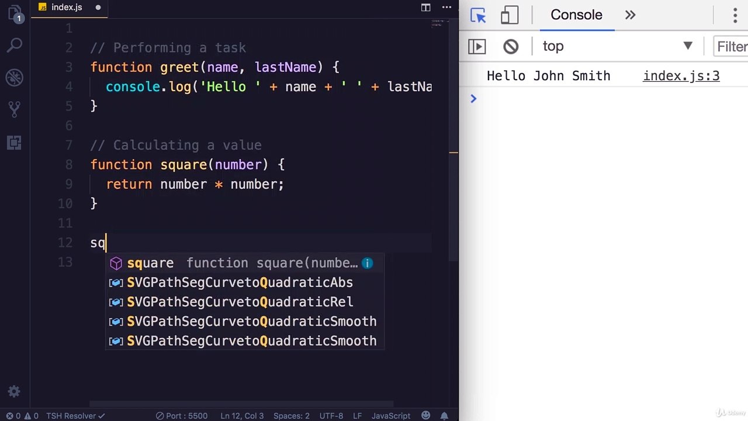Select the index.js editor tab
This screenshot has height=421, width=748.
66,8
